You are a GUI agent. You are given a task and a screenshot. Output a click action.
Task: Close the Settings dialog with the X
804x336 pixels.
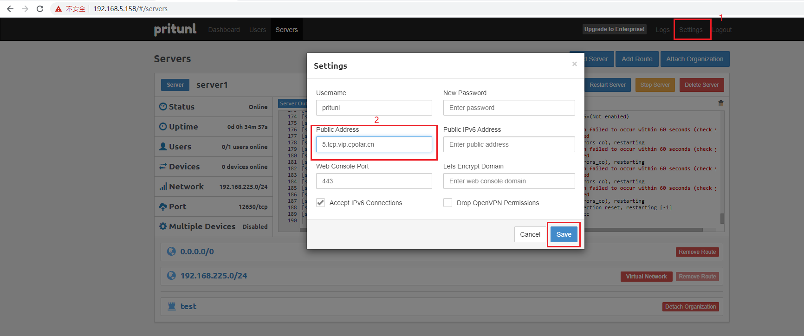tap(574, 64)
